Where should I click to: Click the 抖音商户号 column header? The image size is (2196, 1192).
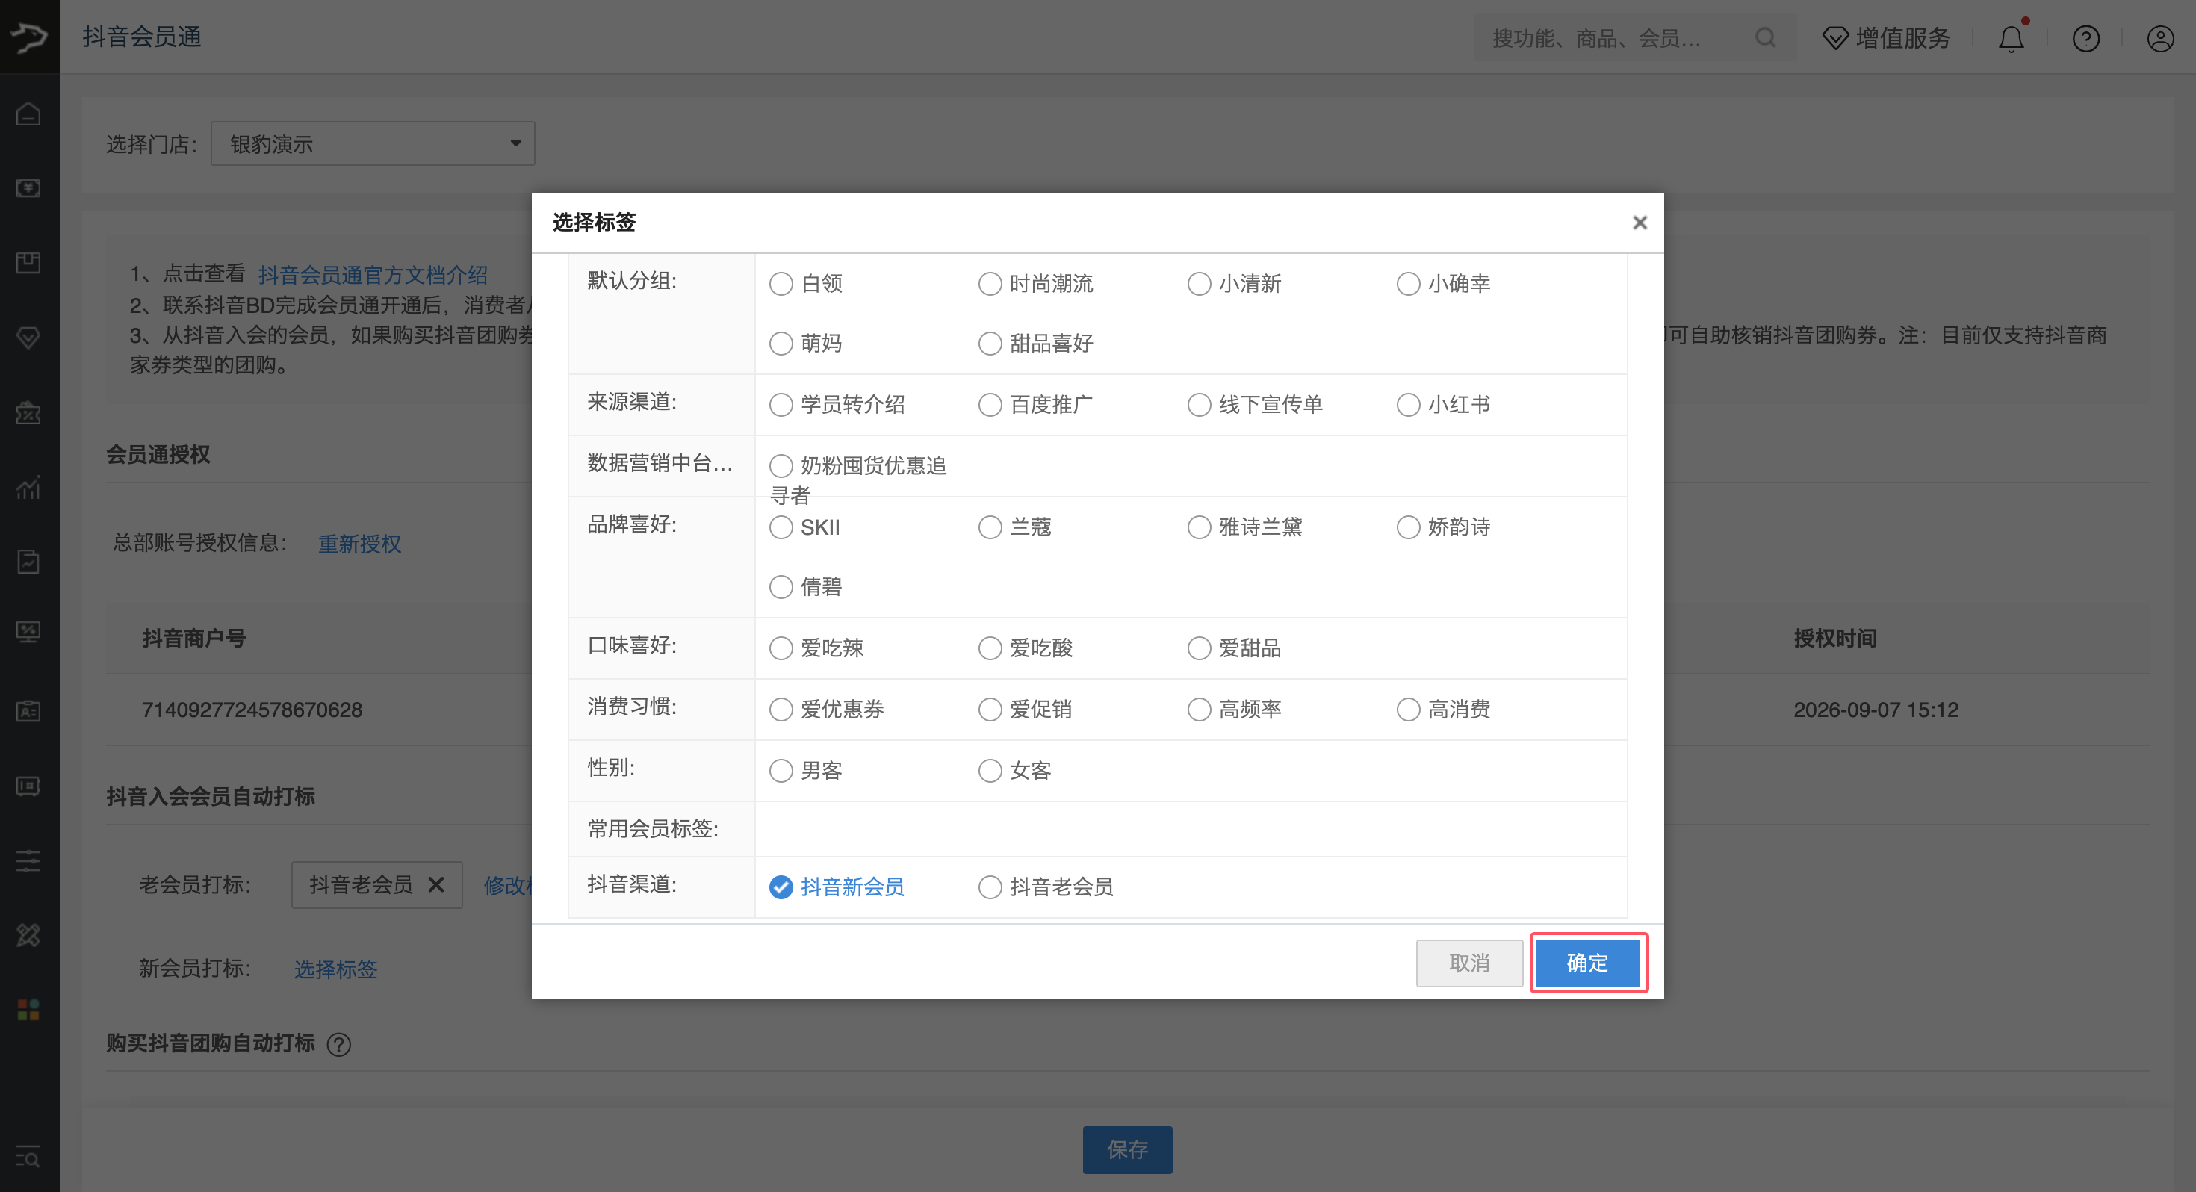click(194, 639)
